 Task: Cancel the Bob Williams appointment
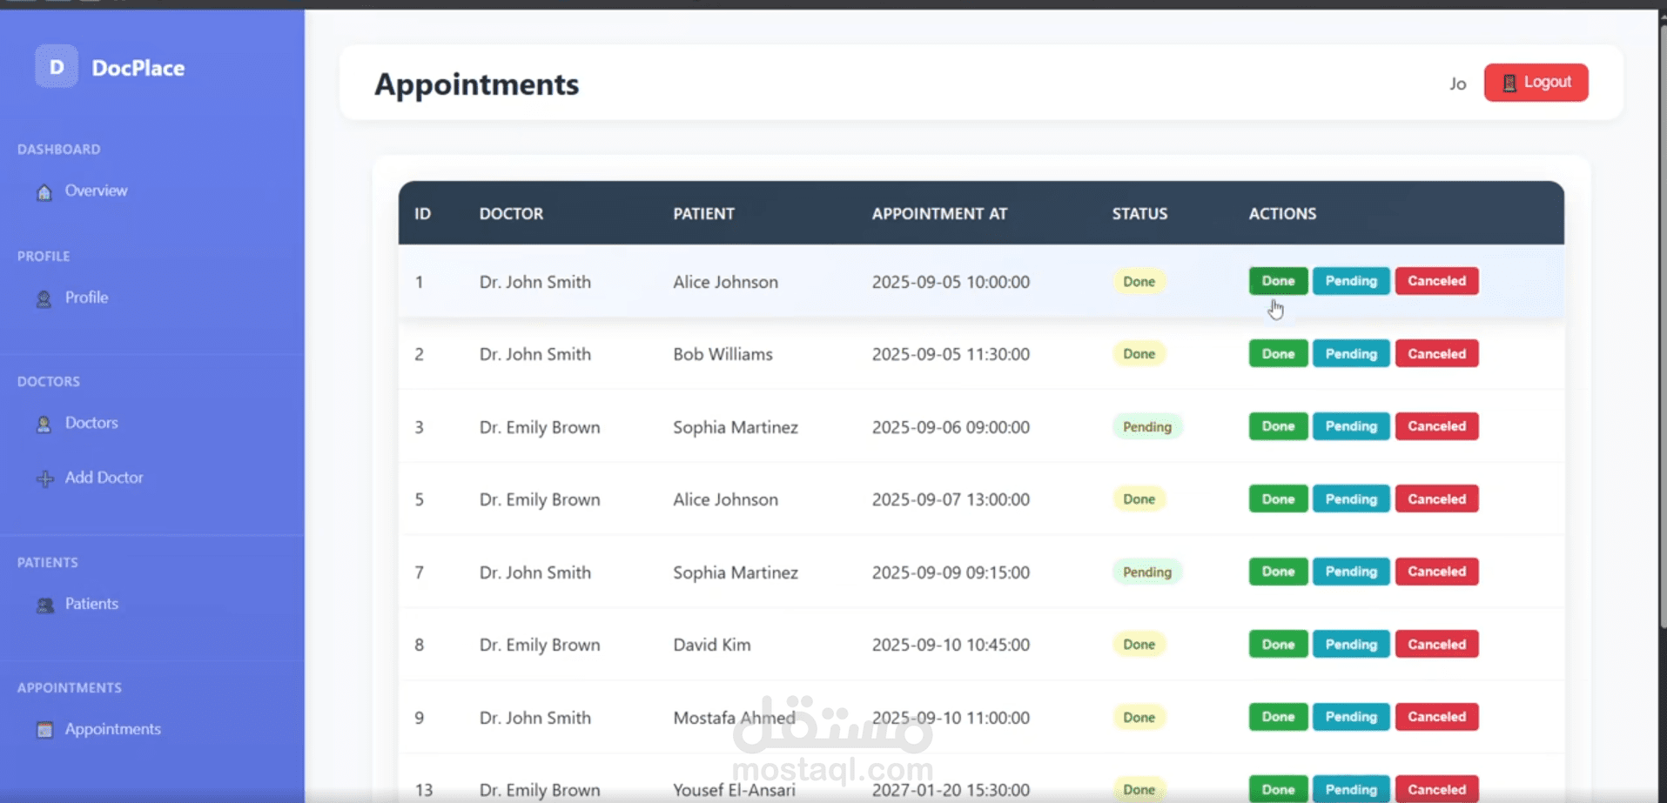point(1436,354)
